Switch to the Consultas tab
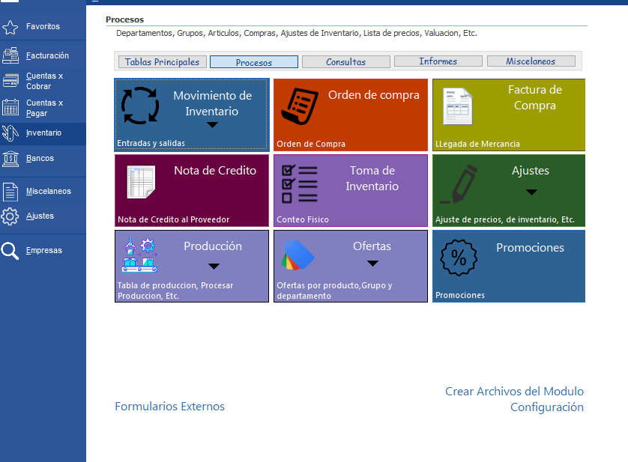628x462 pixels. tap(345, 62)
